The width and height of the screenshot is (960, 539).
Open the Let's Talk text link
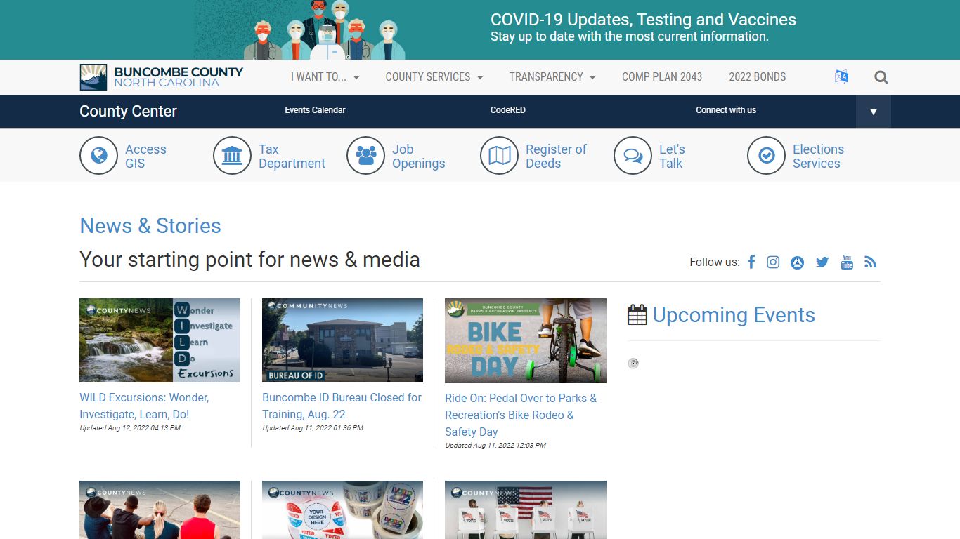672,157
